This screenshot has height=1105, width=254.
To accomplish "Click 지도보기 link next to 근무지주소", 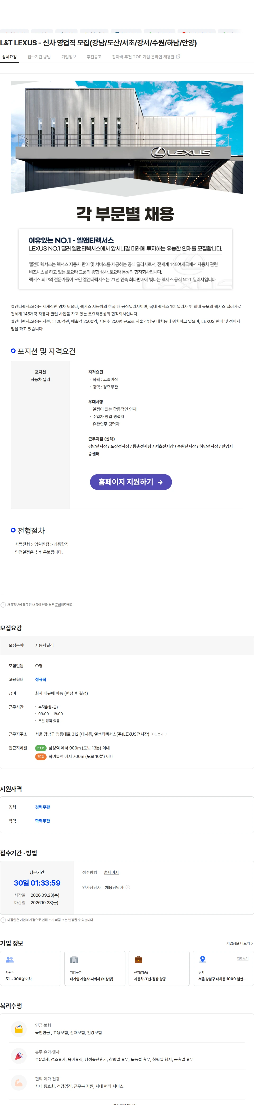I will 157,734.
